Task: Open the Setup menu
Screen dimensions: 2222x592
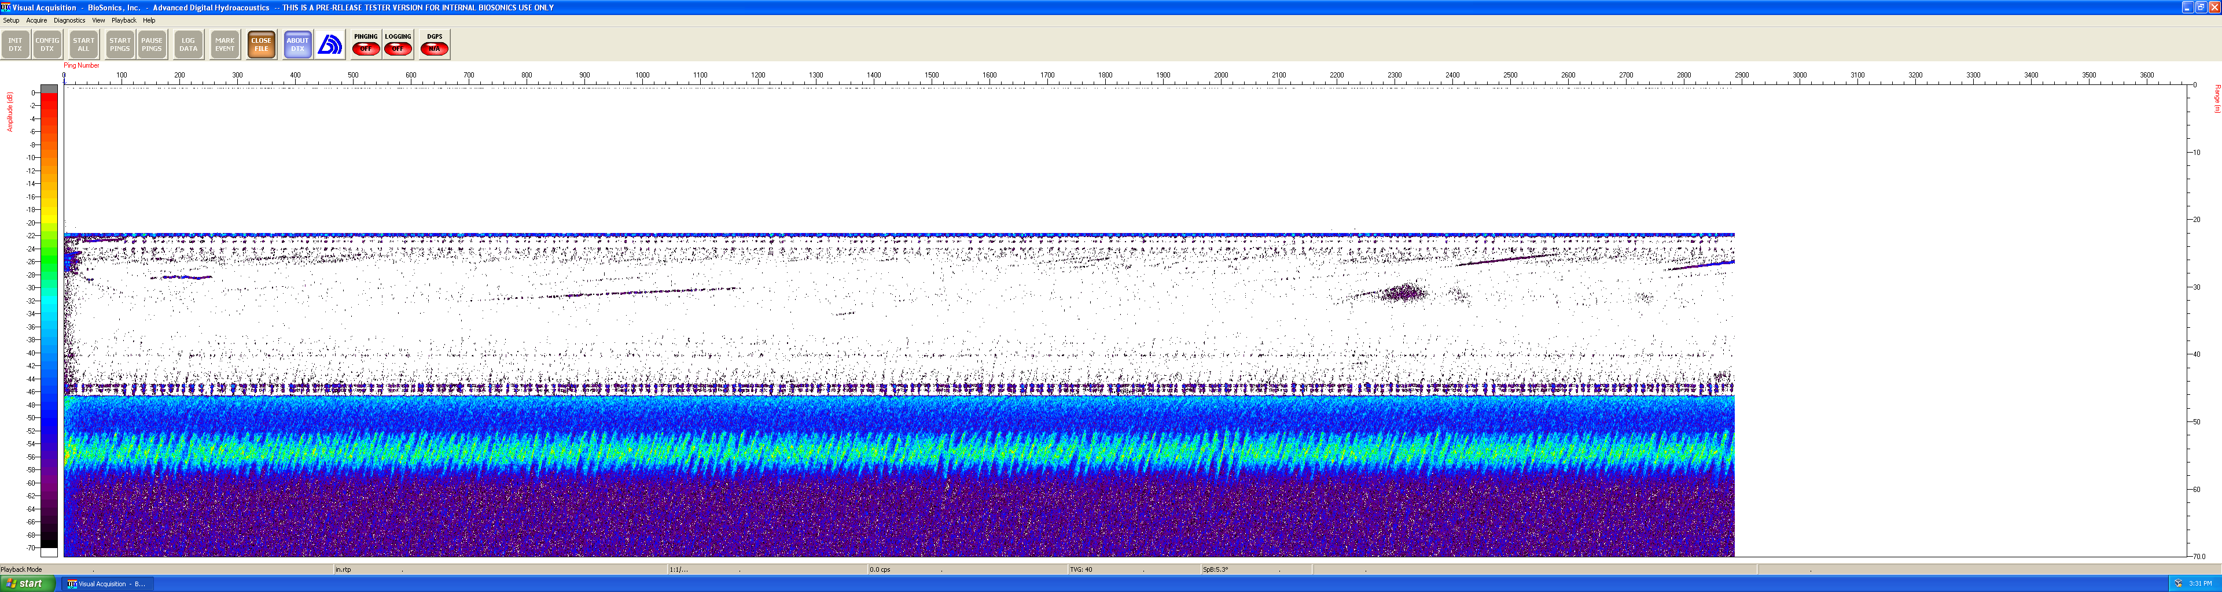Action: click(11, 21)
